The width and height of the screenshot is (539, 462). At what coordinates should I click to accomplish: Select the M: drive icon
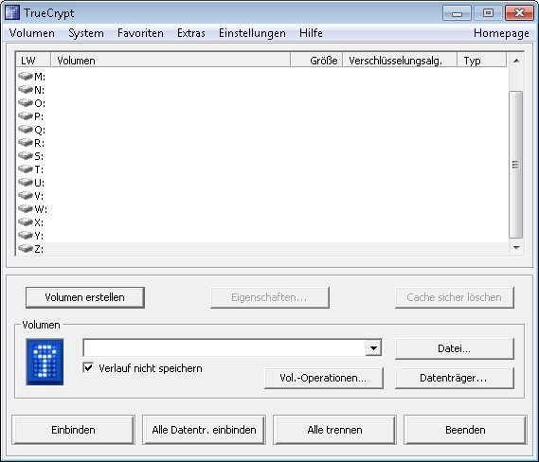coord(26,76)
